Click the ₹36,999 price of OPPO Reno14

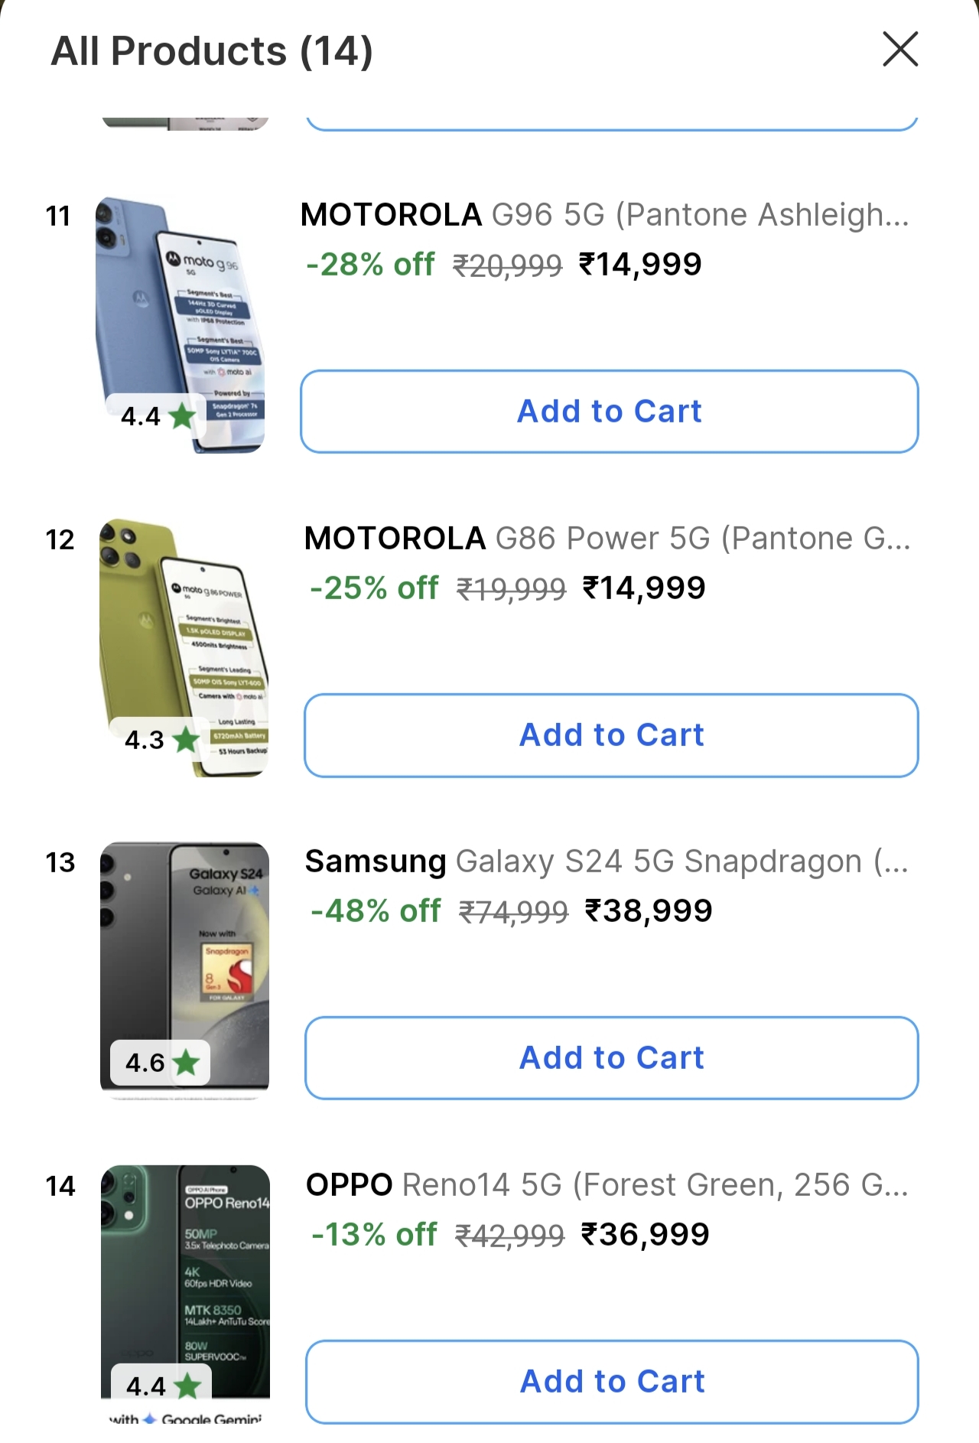(646, 1234)
